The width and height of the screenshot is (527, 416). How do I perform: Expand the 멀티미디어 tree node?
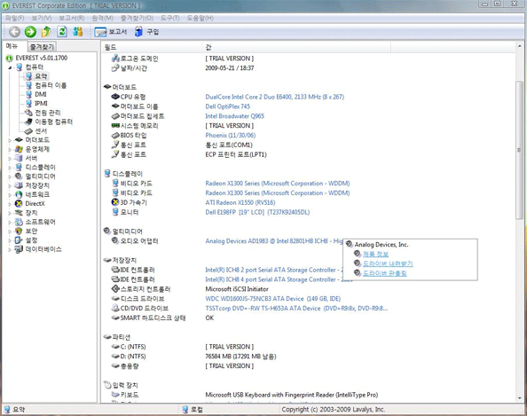[10, 177]
